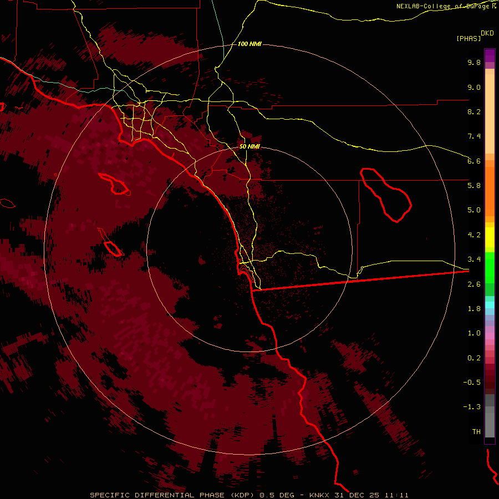Click the 100 NMI range ring label
This screenshot has width=499, height=499.
coord(249,44)
